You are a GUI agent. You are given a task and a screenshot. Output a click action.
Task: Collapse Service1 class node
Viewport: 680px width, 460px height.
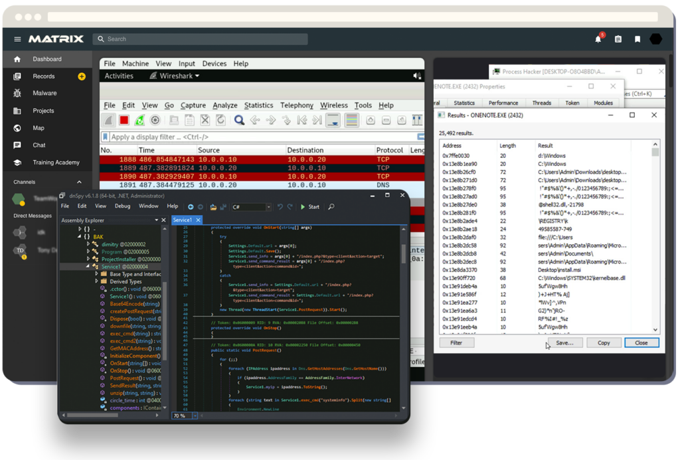tap(88, 266)
